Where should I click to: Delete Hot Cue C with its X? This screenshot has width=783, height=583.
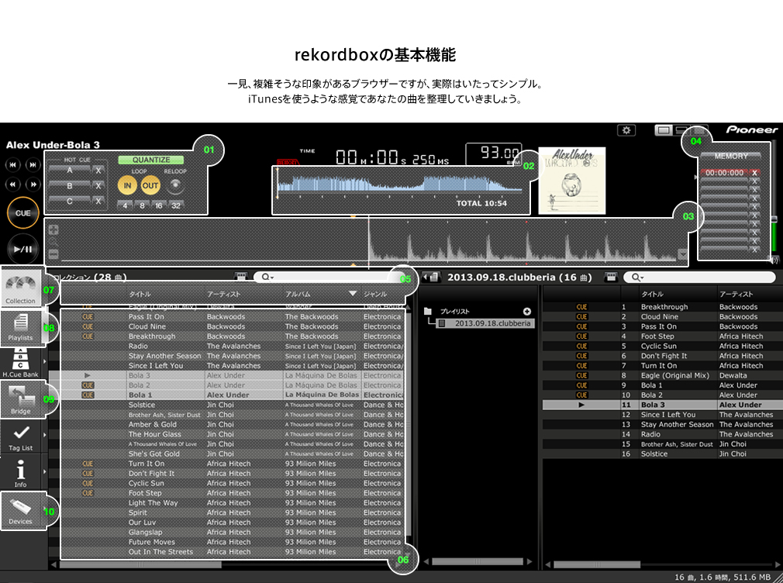(x=98, y=202)
